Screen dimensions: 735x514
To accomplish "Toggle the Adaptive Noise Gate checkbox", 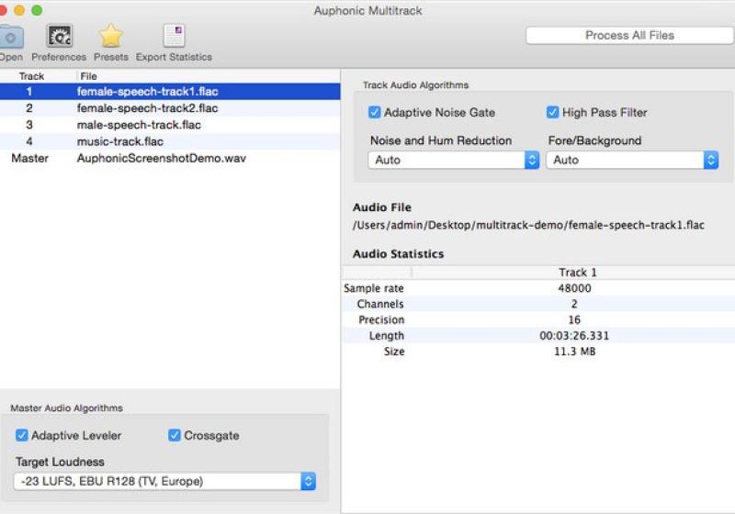I will [375, 113].
